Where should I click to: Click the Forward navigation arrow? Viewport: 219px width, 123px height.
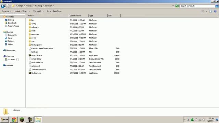7,6
